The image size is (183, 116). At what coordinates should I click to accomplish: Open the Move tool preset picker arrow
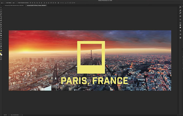point(3,3)
